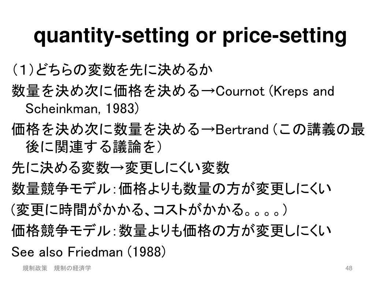The image size is (375, 281).
Task: Click the line 先に決める変数→変更しにくい変数
Action: tap(120, 168)
